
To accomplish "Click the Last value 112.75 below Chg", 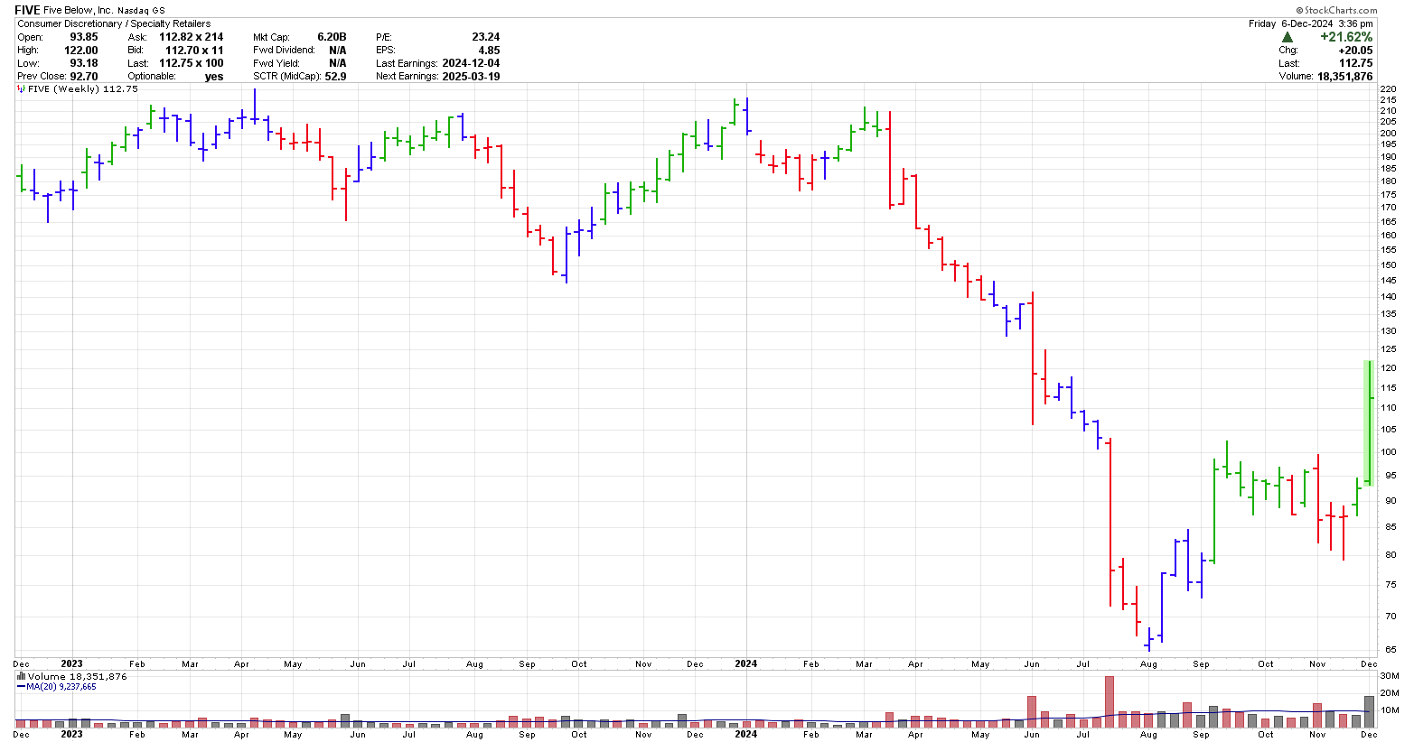I will click(1357, 63).
